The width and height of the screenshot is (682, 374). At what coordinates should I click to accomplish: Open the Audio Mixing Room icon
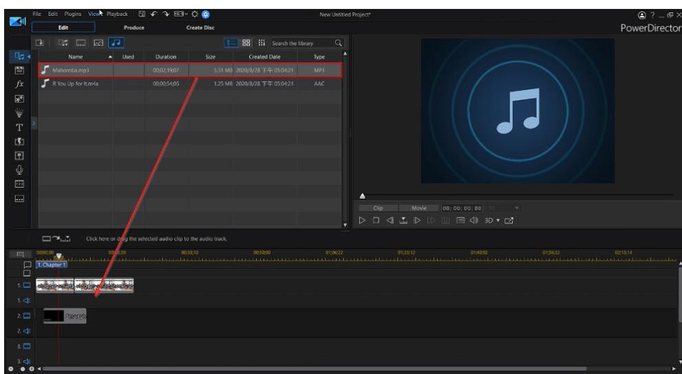tap(19, 155)
